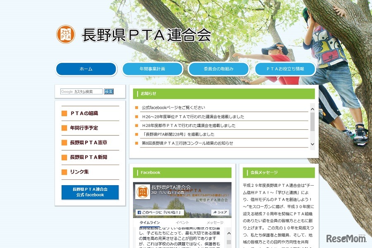Open the 年間事業計画 page
The image size is (372, 248).
[153, 69]
